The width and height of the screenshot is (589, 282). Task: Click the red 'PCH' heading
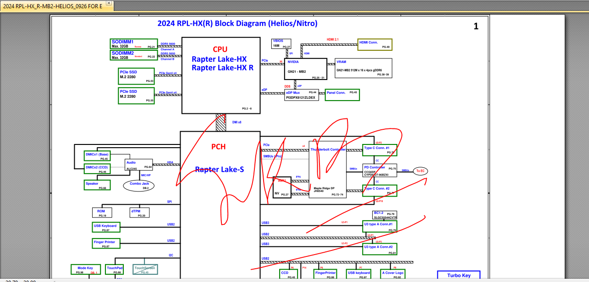pos(219,147)
